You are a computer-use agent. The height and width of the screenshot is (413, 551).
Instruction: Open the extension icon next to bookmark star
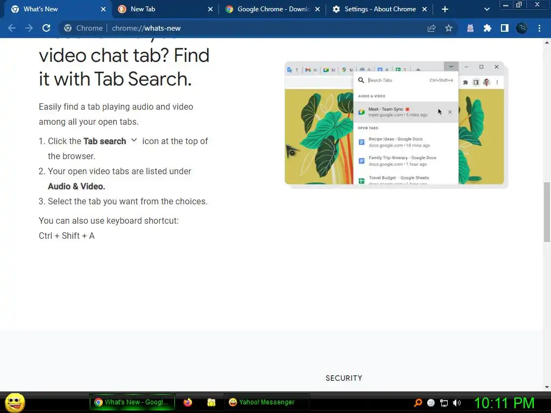point(470,28)
